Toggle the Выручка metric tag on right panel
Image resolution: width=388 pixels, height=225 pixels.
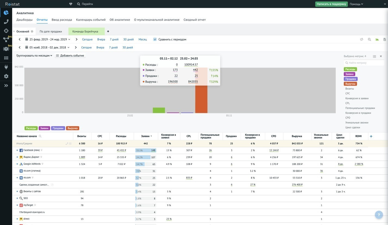[350, 84]
